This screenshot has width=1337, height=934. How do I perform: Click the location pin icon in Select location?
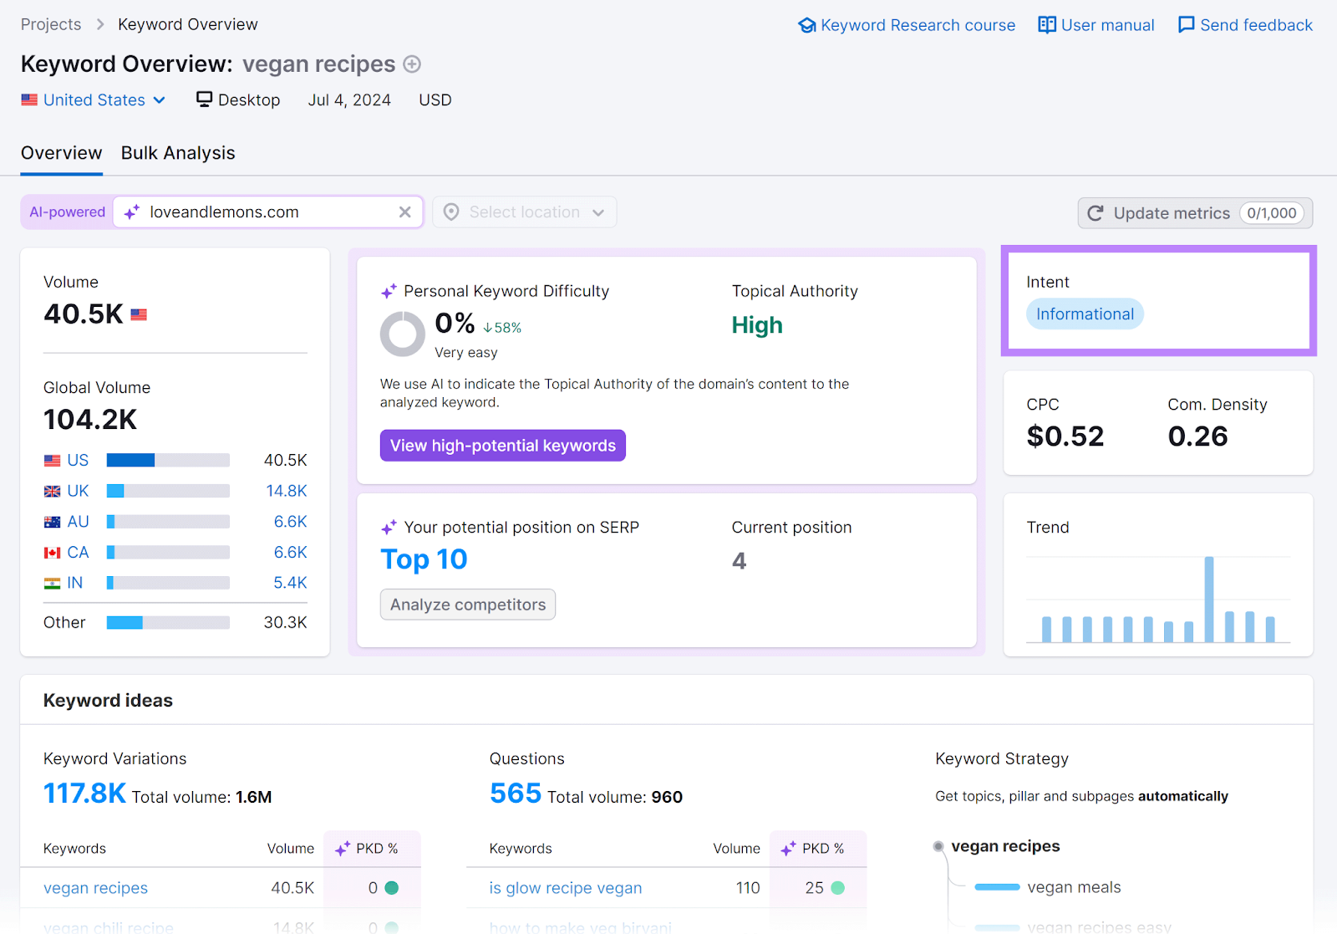point(450,212)
